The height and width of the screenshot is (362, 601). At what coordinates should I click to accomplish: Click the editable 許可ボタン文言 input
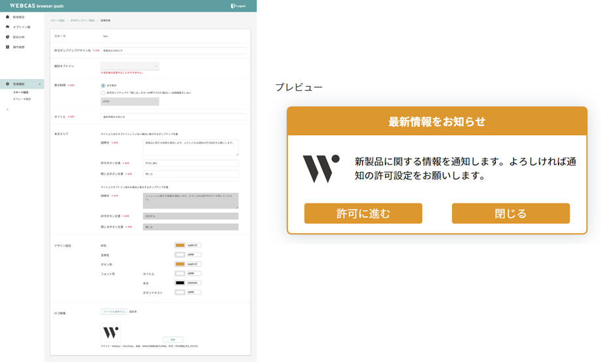[x=191, y=163]
